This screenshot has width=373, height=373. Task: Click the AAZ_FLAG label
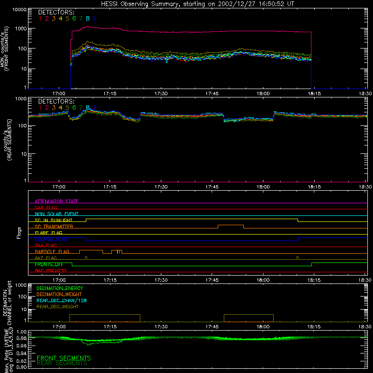[x=46, y=258]
